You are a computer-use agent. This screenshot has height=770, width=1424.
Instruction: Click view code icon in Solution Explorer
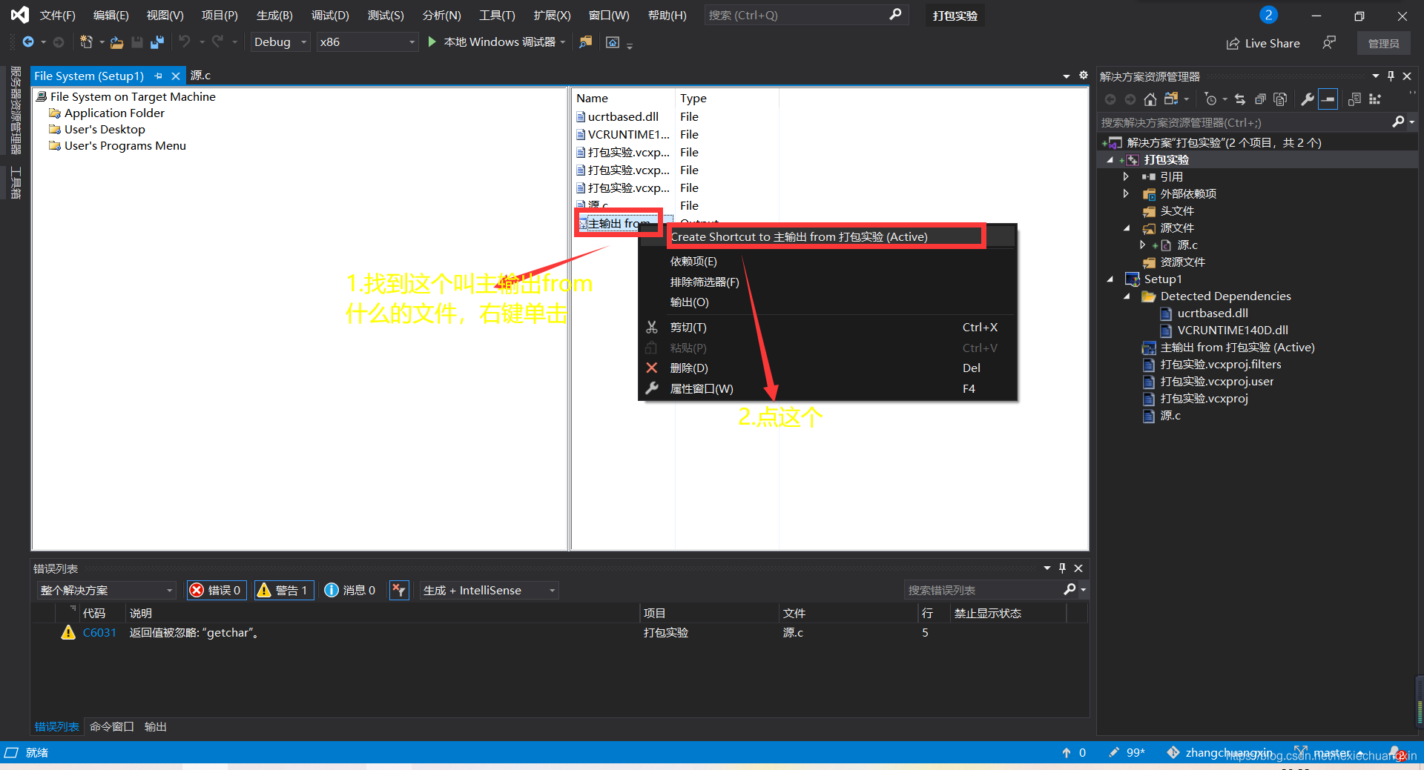point(1354,99)
